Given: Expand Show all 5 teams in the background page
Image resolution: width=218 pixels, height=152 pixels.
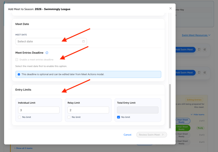Looking at the screenshot, I should coord(23,148).
